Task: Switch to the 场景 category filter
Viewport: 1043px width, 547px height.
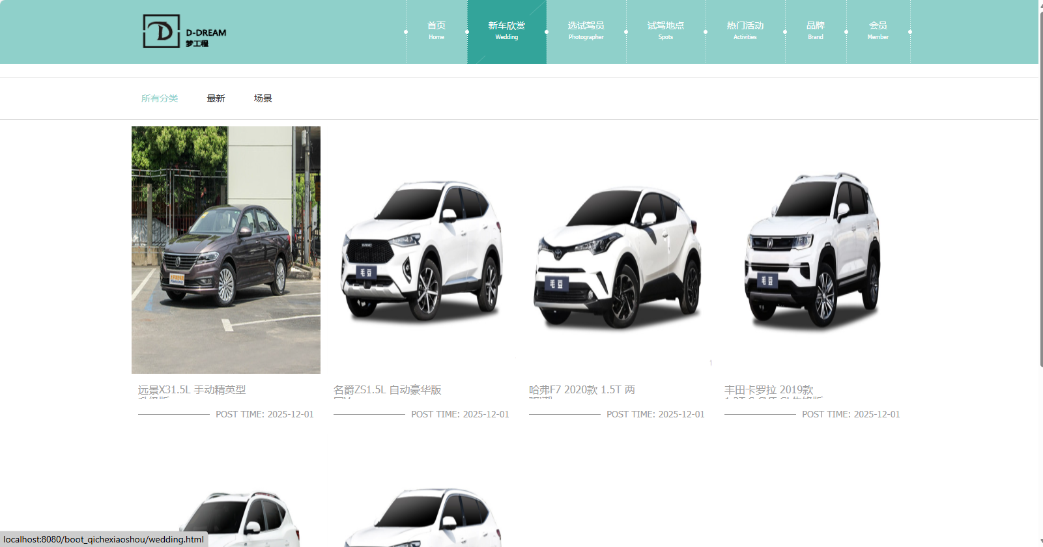Action: (x=263, y=98)
